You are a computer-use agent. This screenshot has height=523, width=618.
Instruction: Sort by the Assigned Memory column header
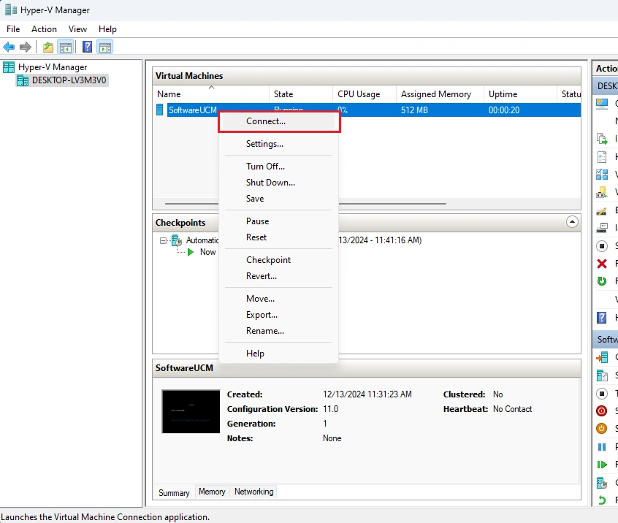[440, 94]
